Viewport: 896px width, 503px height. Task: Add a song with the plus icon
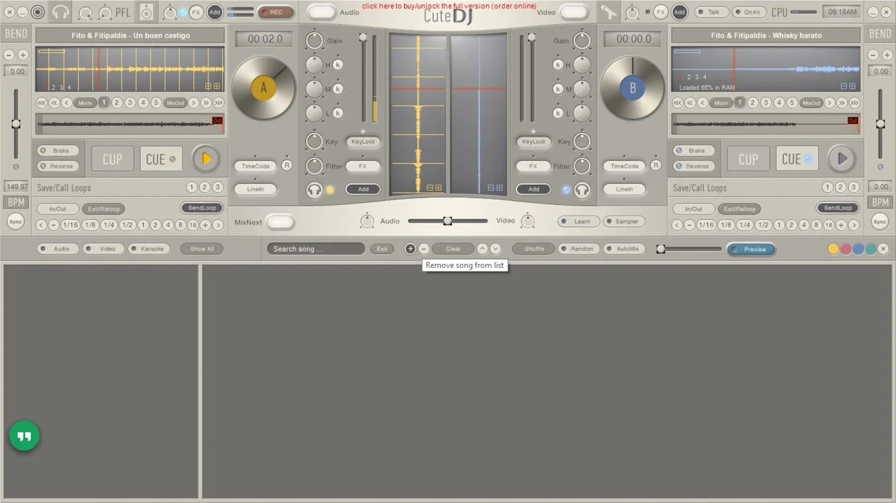point(410,249)
